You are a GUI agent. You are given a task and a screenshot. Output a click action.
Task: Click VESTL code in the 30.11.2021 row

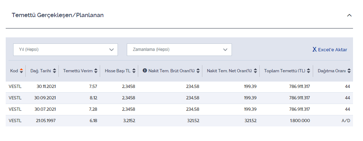click(x=15, y=87)
